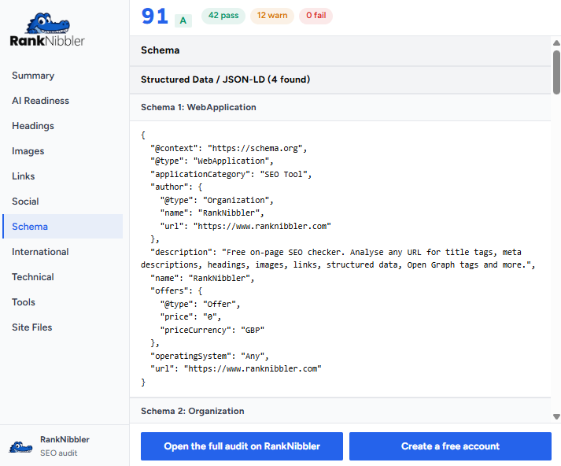Open the Headings section
The width and height of the screenshot is (561, 466).
tap(63, 126)
